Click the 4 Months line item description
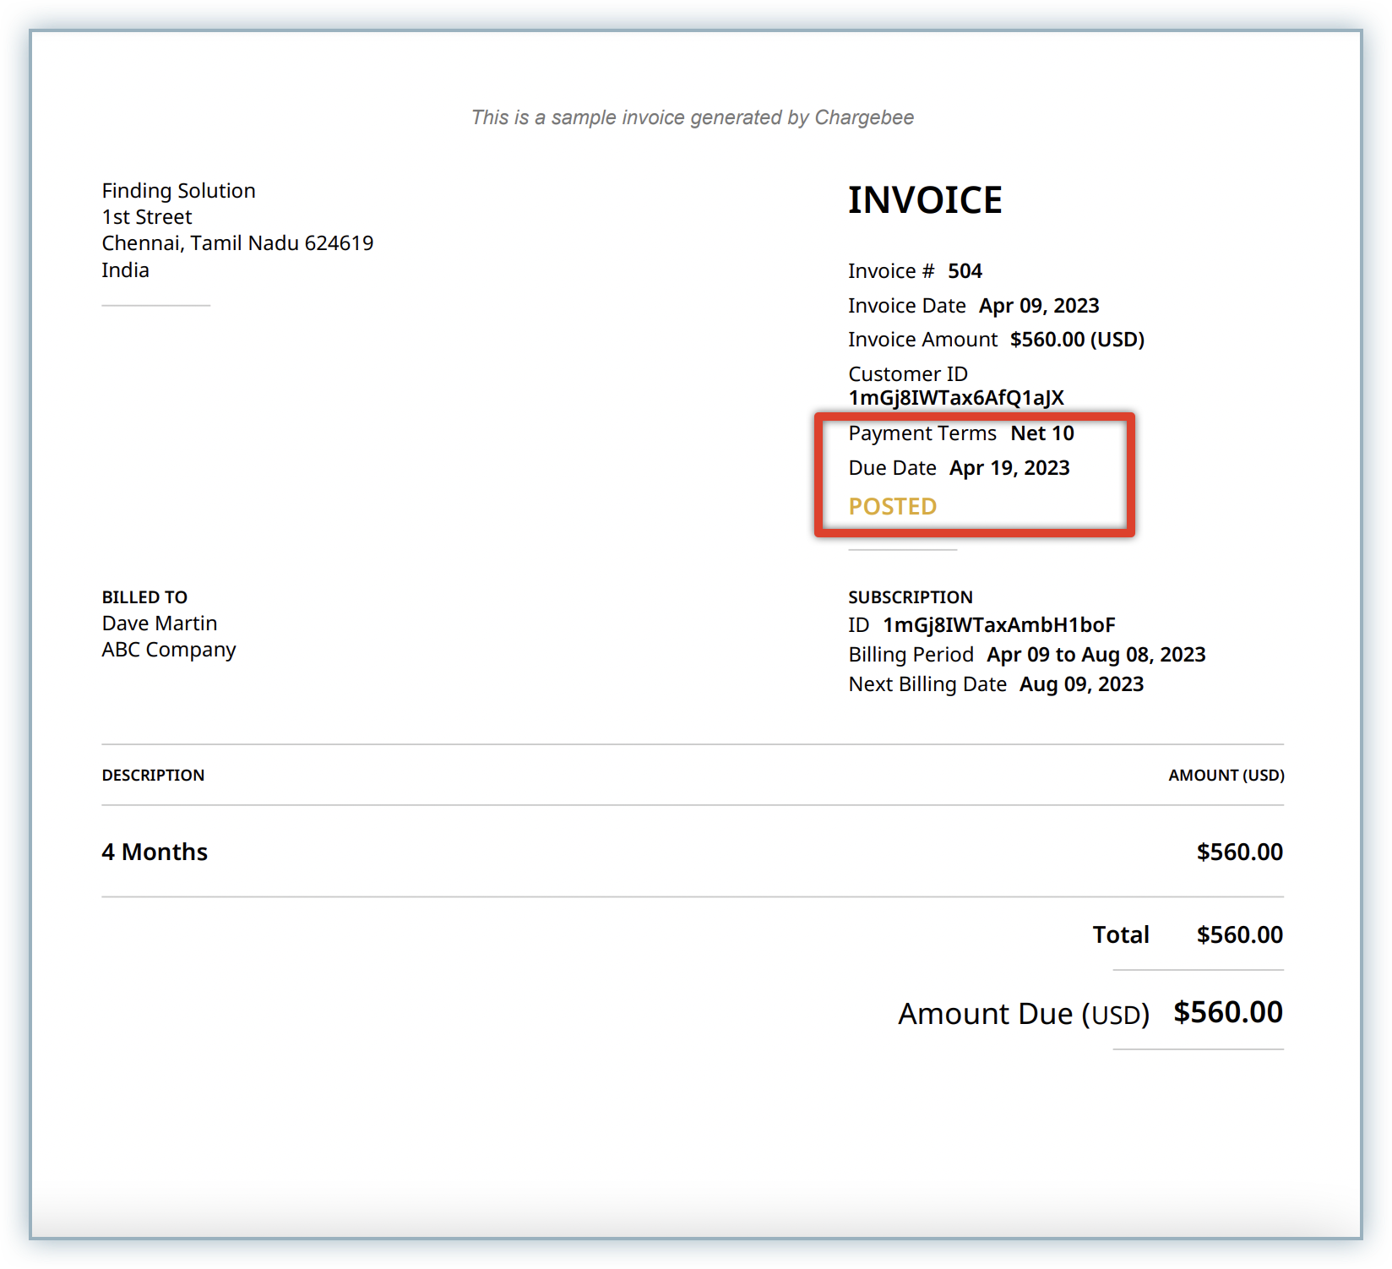The image size is (1392, 1269). point(155,852)
